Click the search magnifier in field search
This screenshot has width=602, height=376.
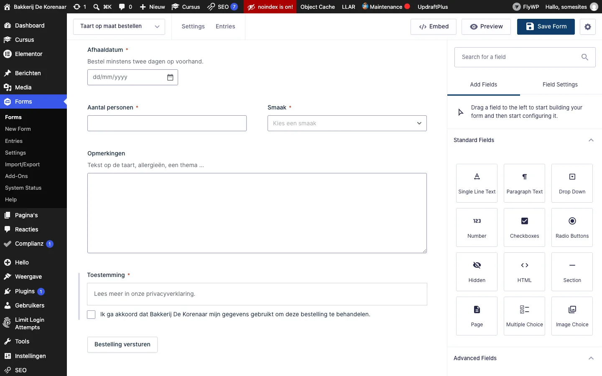coord(585,57)
